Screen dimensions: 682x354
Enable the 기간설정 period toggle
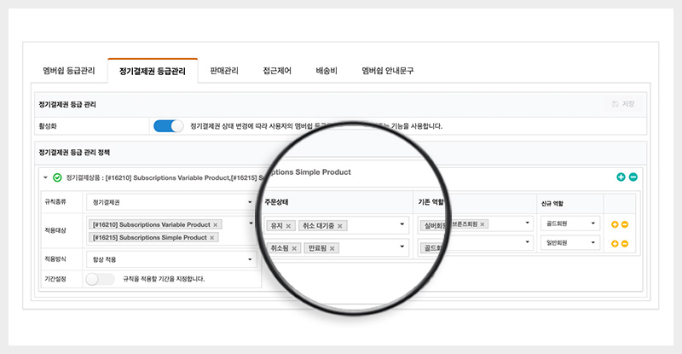100,278
